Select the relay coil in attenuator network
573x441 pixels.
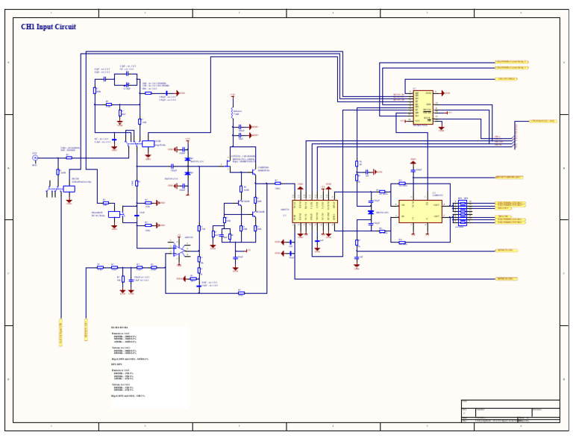[148, 143]
